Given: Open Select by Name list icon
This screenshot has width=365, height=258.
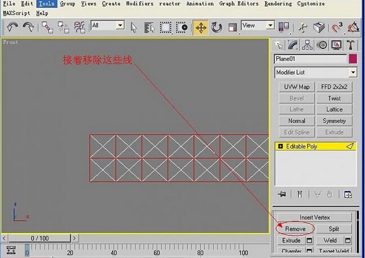Looking at the screenshot, I should [149, 28].
